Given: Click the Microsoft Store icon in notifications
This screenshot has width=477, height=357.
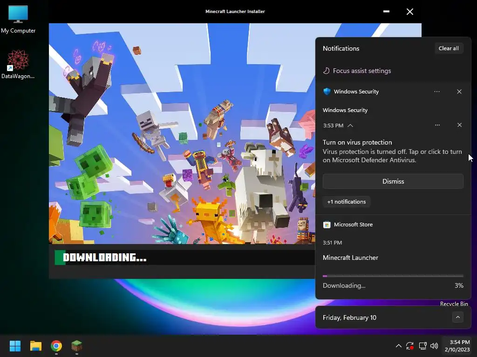Looking at the screenshot, I should point(327,225).
